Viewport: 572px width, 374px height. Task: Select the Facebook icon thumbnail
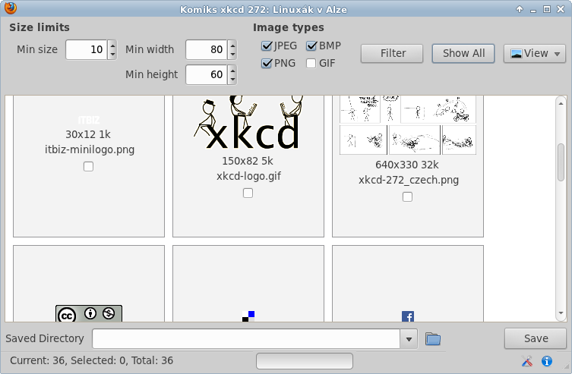407,316
